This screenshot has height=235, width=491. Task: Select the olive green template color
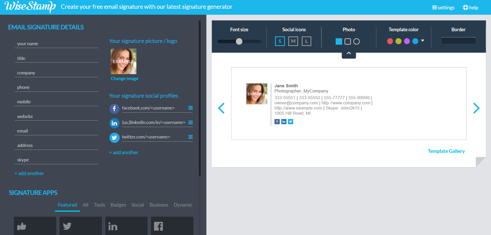point(399,41)
